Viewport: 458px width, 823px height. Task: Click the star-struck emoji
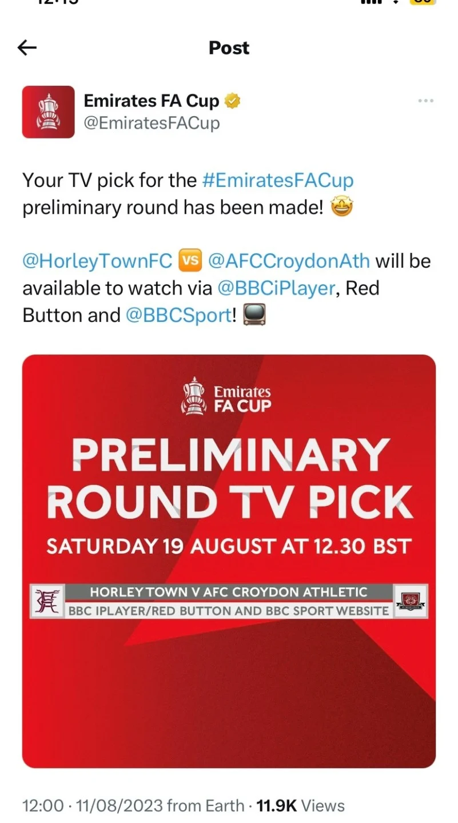point(341,207)
